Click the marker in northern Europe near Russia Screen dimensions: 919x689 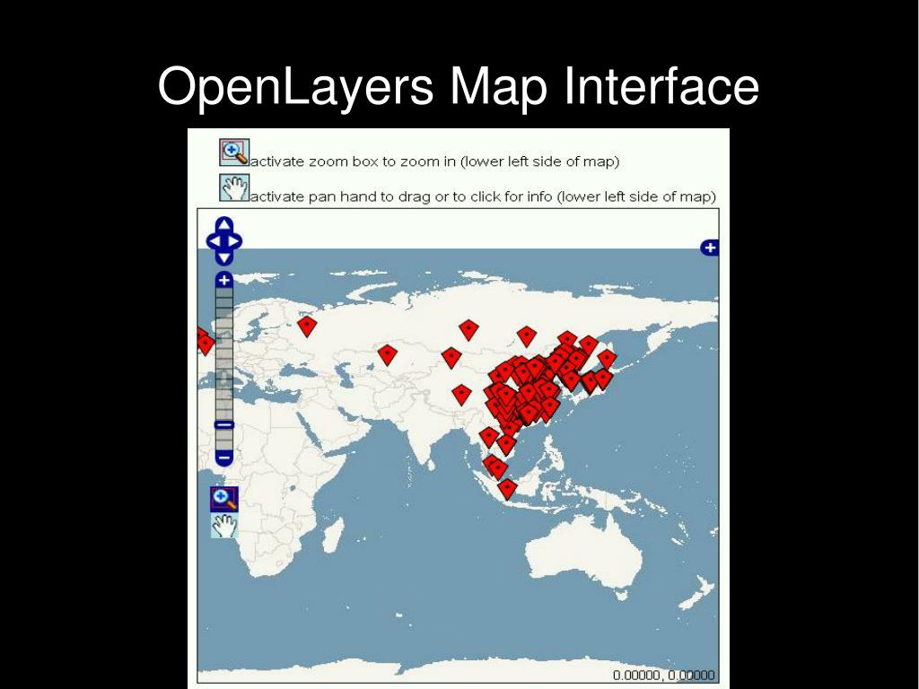click(307, 326)
